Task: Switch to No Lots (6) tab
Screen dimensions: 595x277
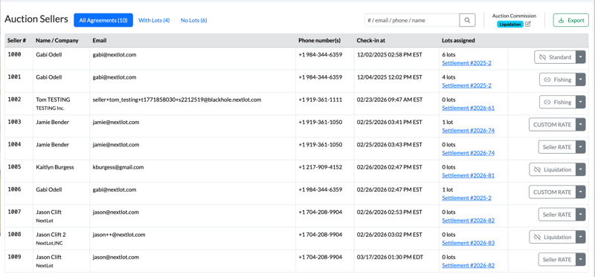Action: [x=193, y=20]
